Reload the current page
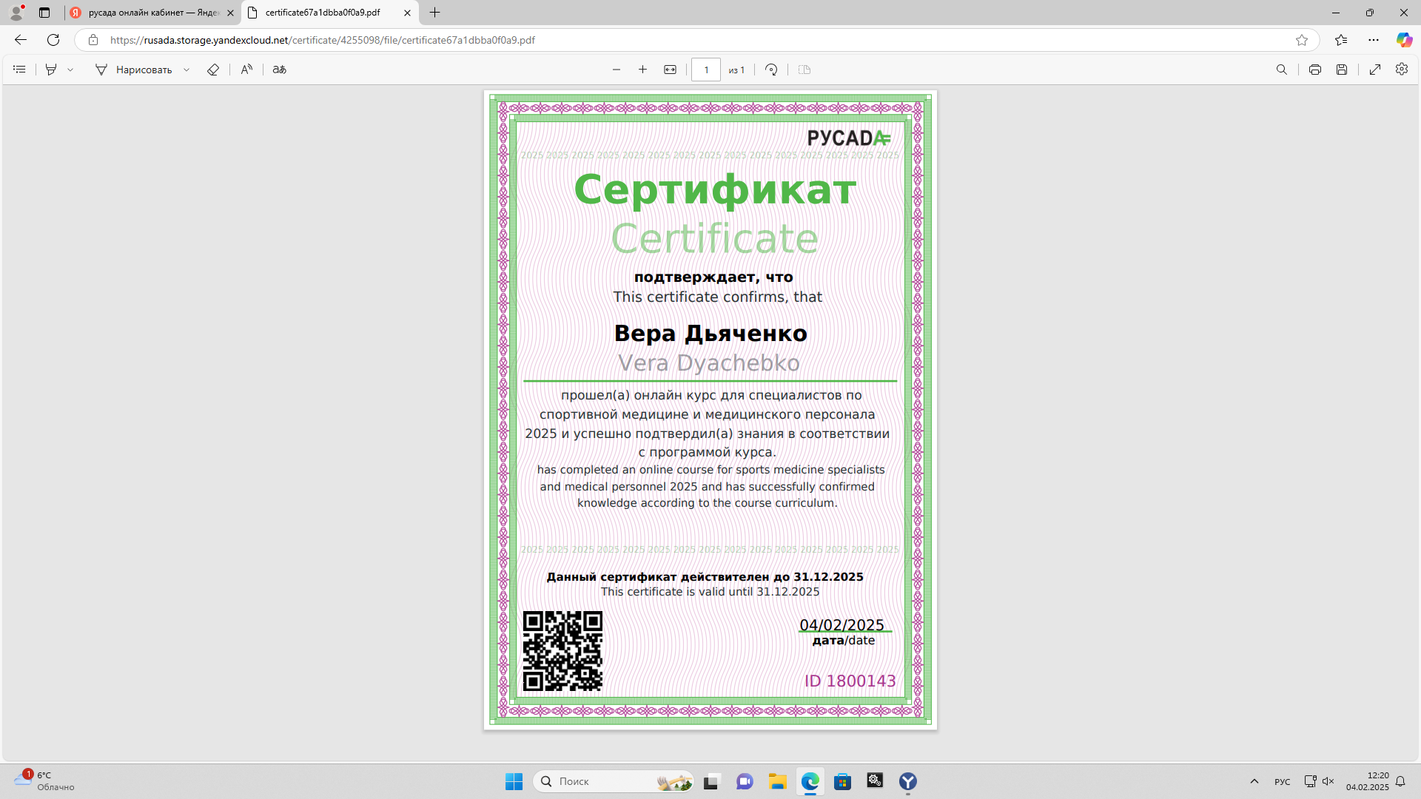The width and height of the screenshot is (1421, 799). [53, 40]
